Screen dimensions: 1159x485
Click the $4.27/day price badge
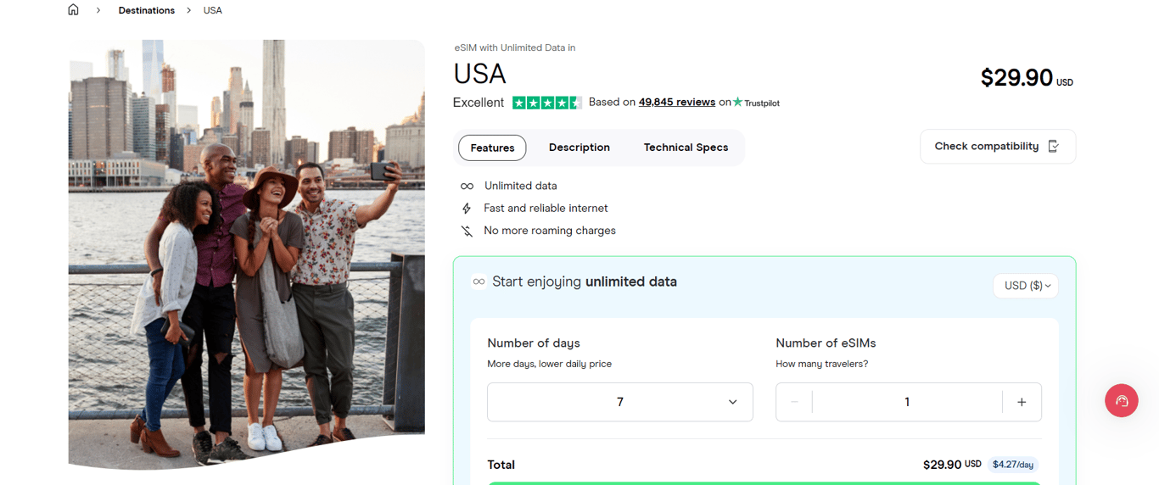[1013, 465]
